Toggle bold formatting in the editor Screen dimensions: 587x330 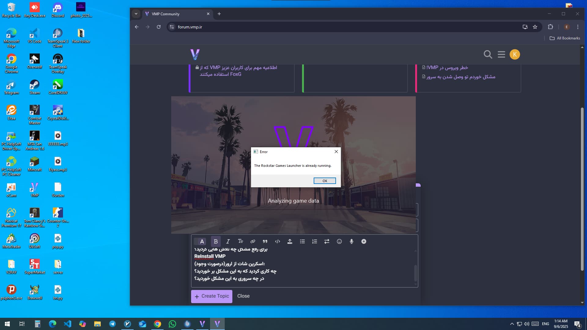216,241
